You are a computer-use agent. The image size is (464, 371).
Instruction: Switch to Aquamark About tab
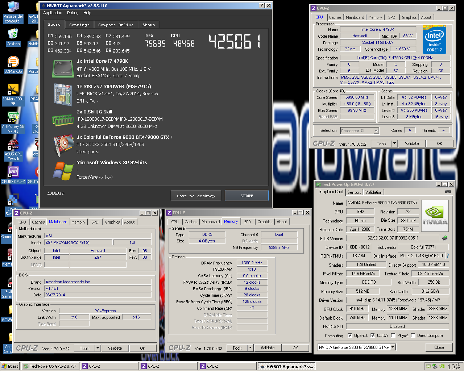pyautogui.click(x=148, y=25)
